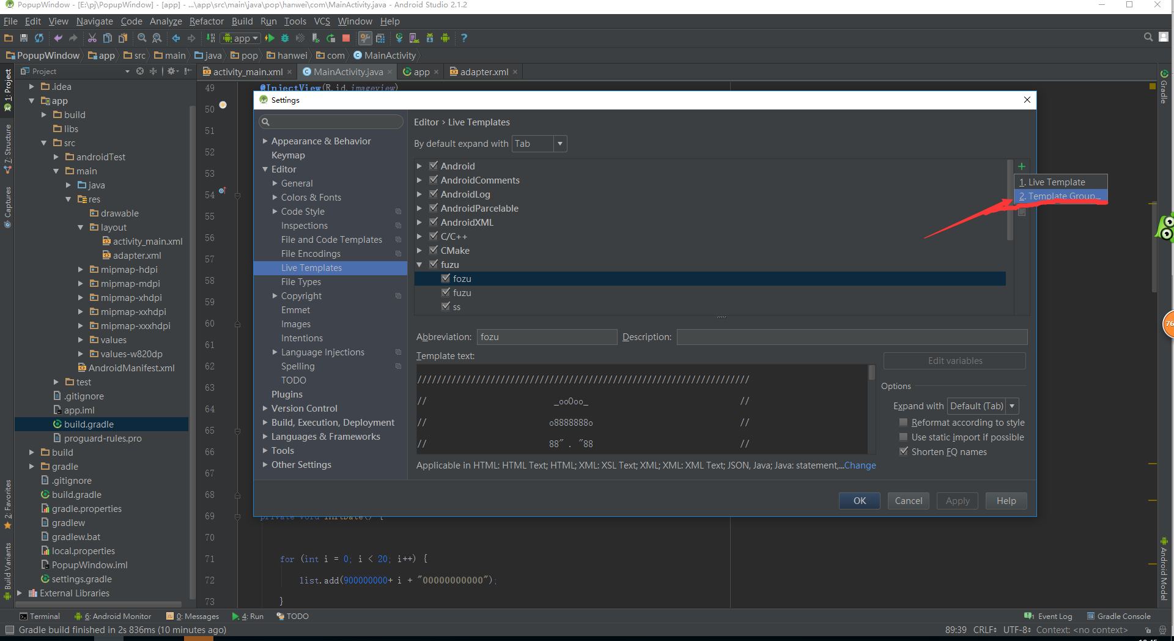Uncheck the Shorten FQ names option

pos(903,451)
